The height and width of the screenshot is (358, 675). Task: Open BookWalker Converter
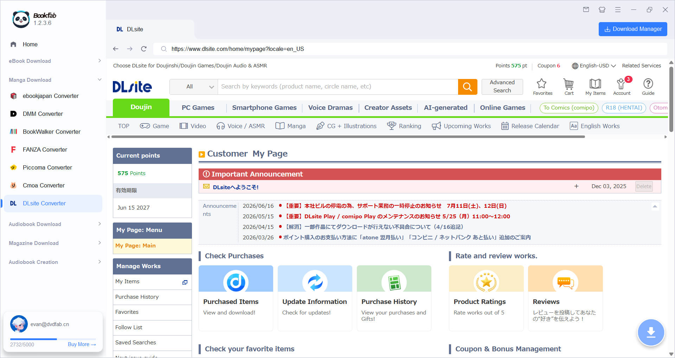[x=52, y=132]
